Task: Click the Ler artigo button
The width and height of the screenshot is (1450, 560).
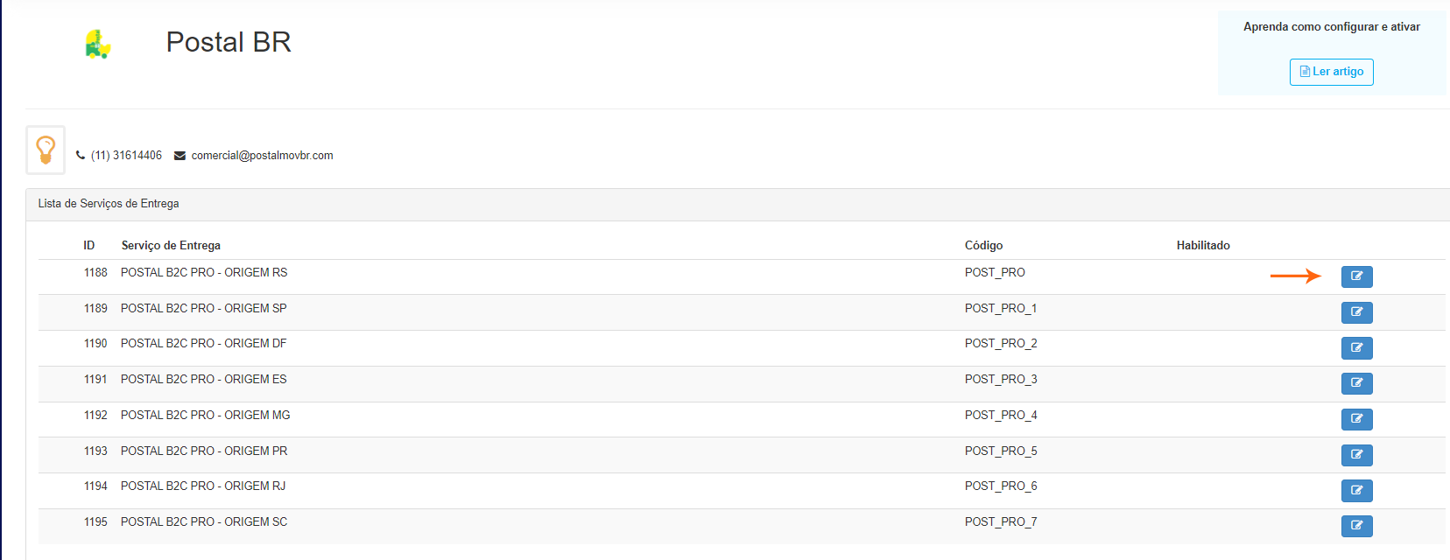Action: 1331,72
